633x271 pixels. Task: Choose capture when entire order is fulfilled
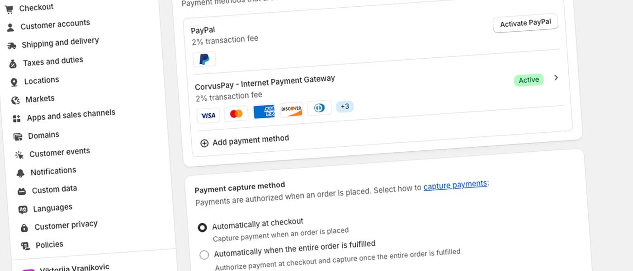tap(204, 255)
